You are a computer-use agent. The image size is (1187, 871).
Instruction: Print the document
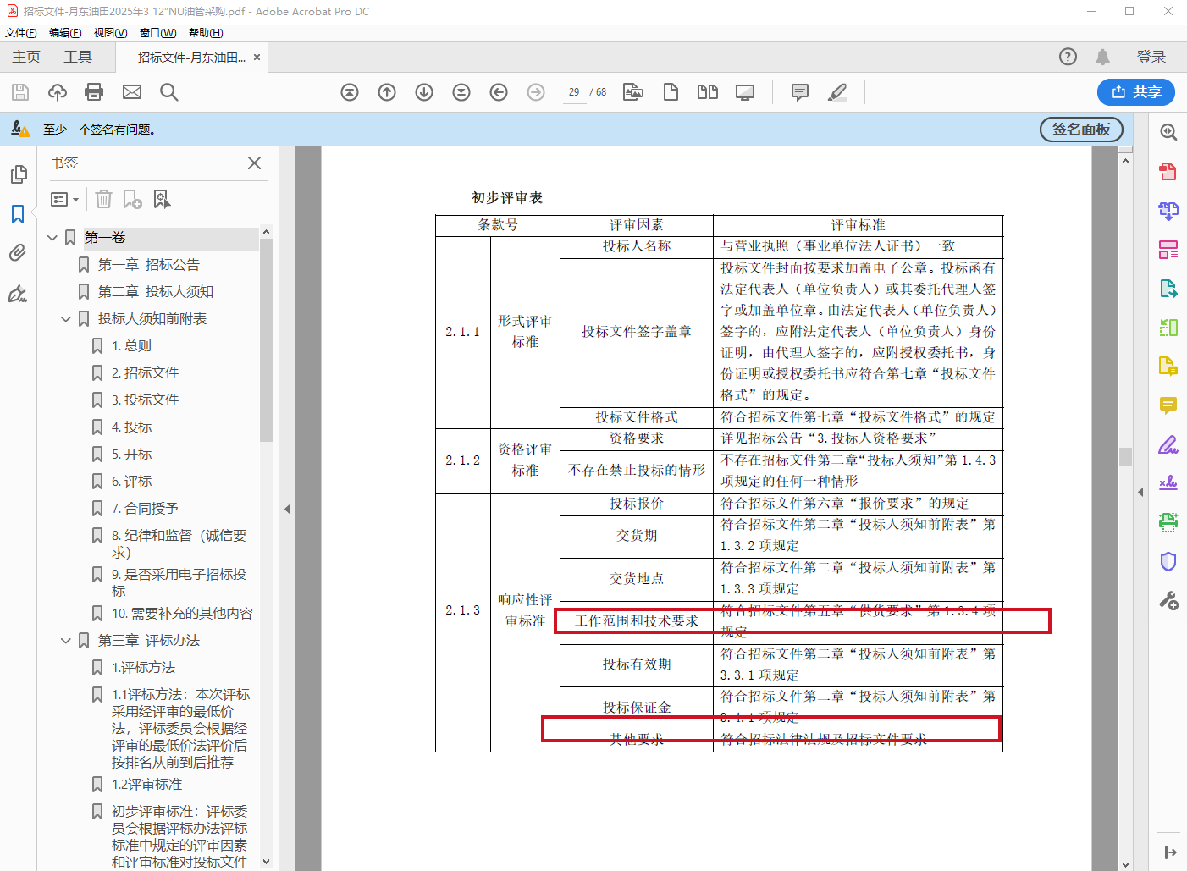point(94,92)
